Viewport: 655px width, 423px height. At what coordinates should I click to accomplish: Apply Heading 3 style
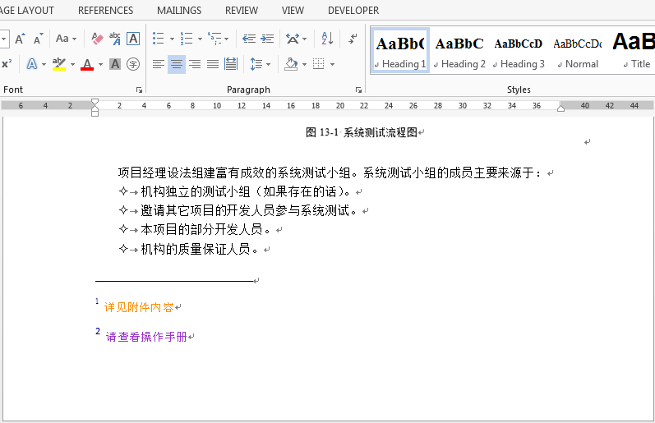(519, 51)
